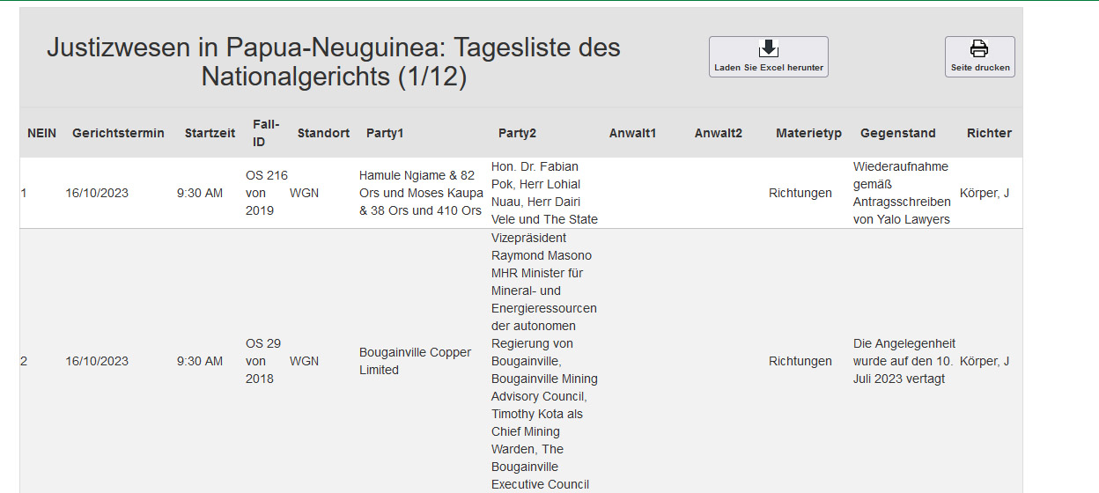Click the 'Bougainville Copper Limited' party cell
Screen dimensions: 1099x493
coord(415,361)
